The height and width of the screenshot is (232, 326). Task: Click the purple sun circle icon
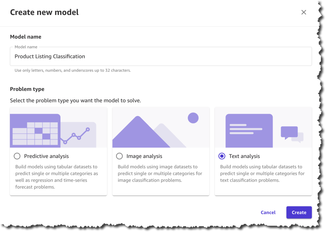tap(193, 118)
